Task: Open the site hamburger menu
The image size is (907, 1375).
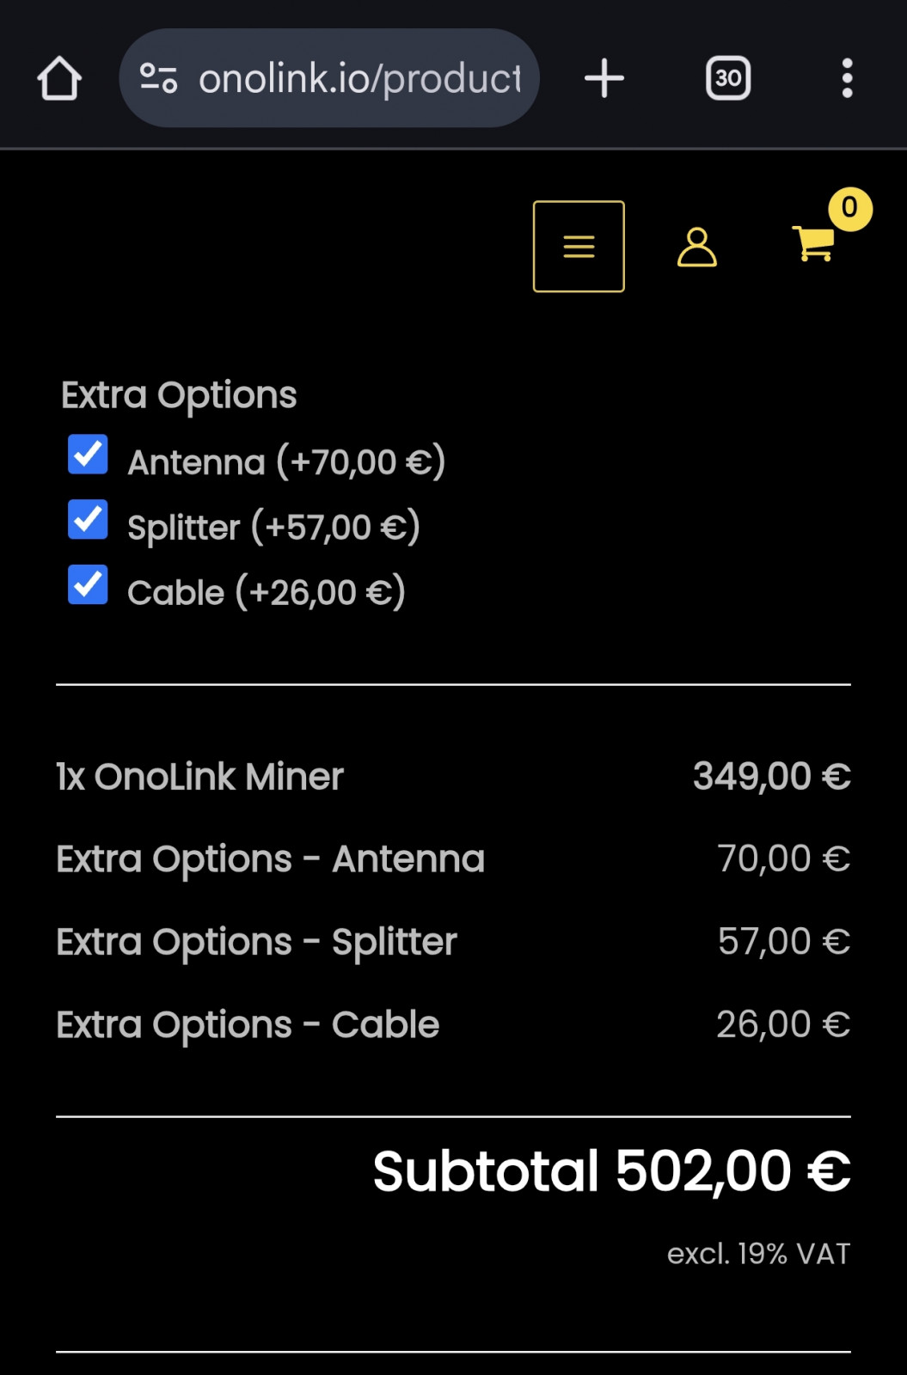Action: (x=579, y=247)
